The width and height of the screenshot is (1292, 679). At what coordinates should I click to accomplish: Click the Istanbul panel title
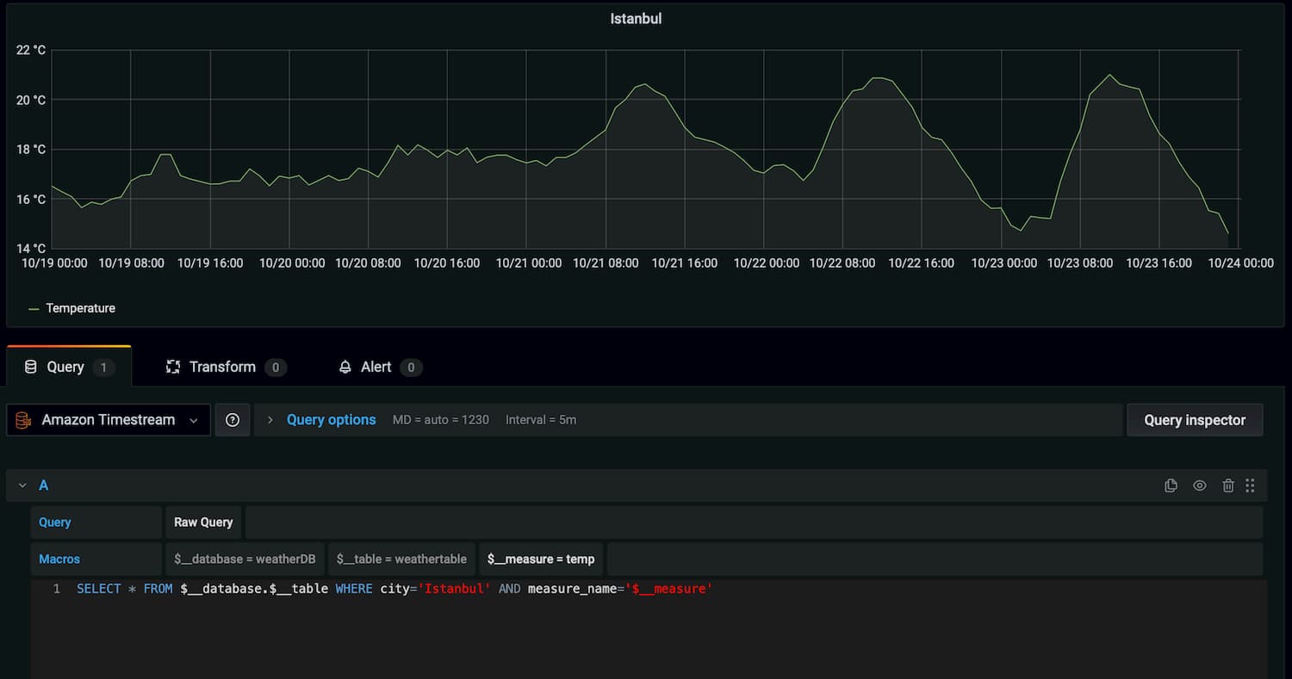pyautogui.click(x=636, y=18)
